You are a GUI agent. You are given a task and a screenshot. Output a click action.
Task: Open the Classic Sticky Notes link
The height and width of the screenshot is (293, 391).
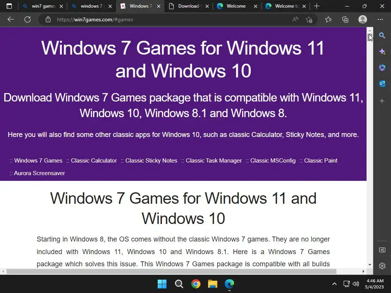pos(151,161)
